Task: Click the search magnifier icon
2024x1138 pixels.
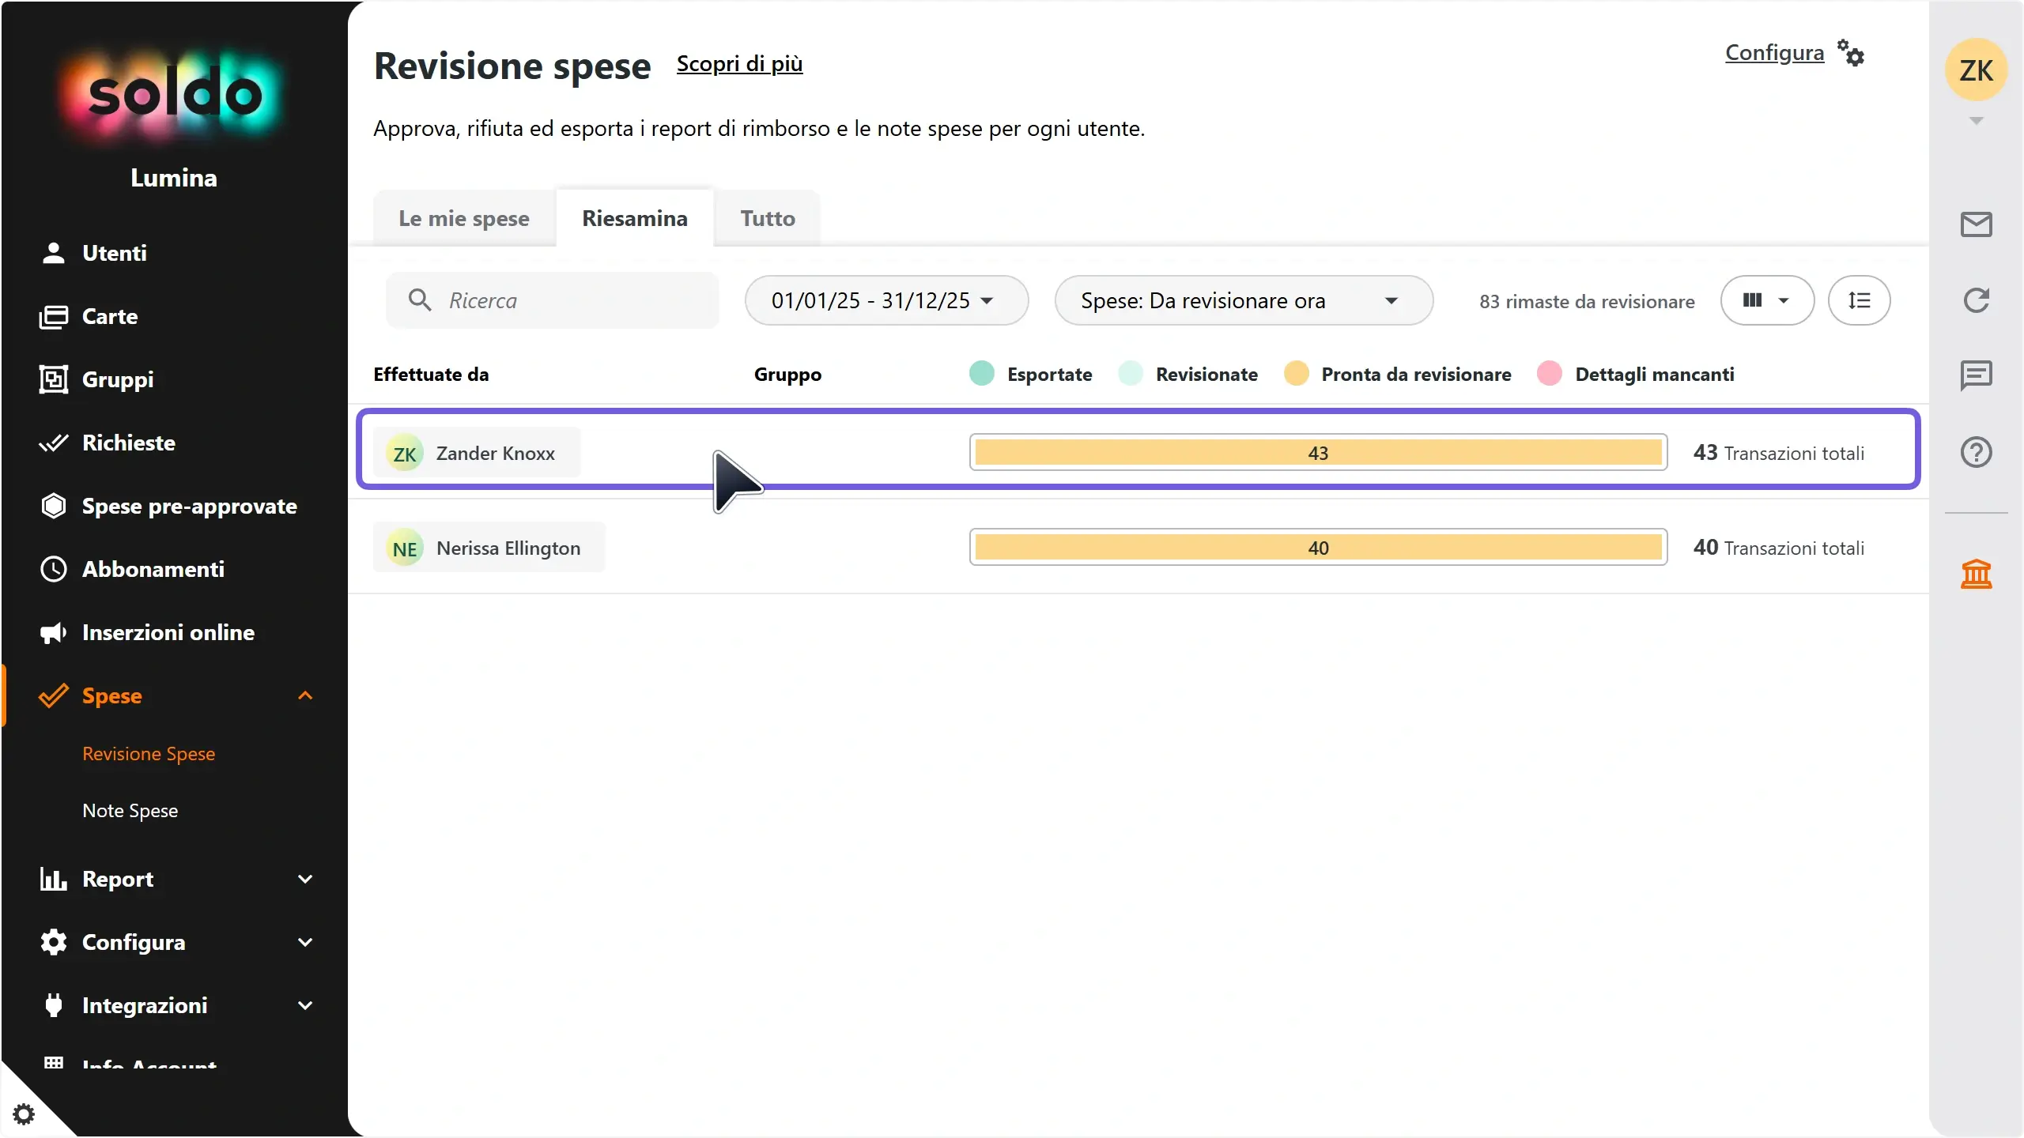Action: (x=420, y=300)
